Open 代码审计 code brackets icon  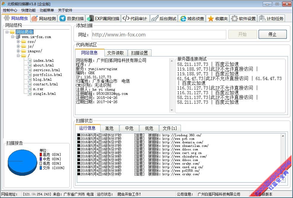point(126,18)
